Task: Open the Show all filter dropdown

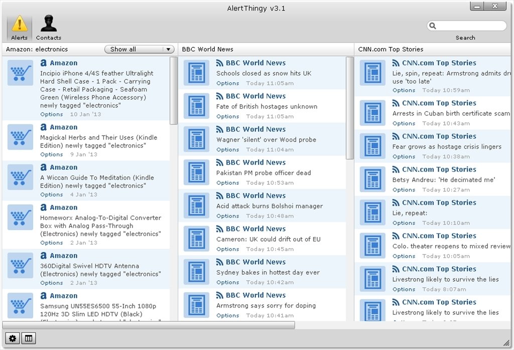Action: tap(140, 49)
